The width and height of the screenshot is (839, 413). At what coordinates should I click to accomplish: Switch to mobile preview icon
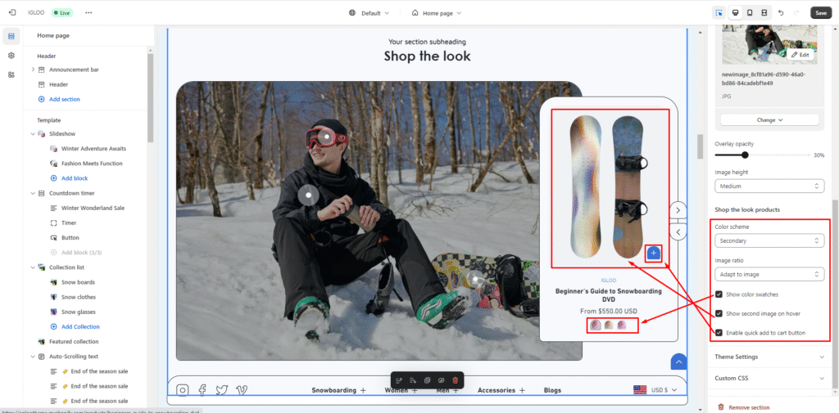tap(749, 13)
